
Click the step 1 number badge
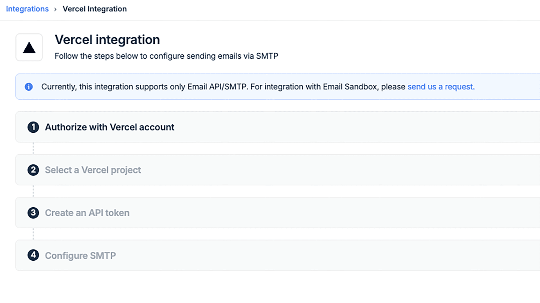[33, 127]
